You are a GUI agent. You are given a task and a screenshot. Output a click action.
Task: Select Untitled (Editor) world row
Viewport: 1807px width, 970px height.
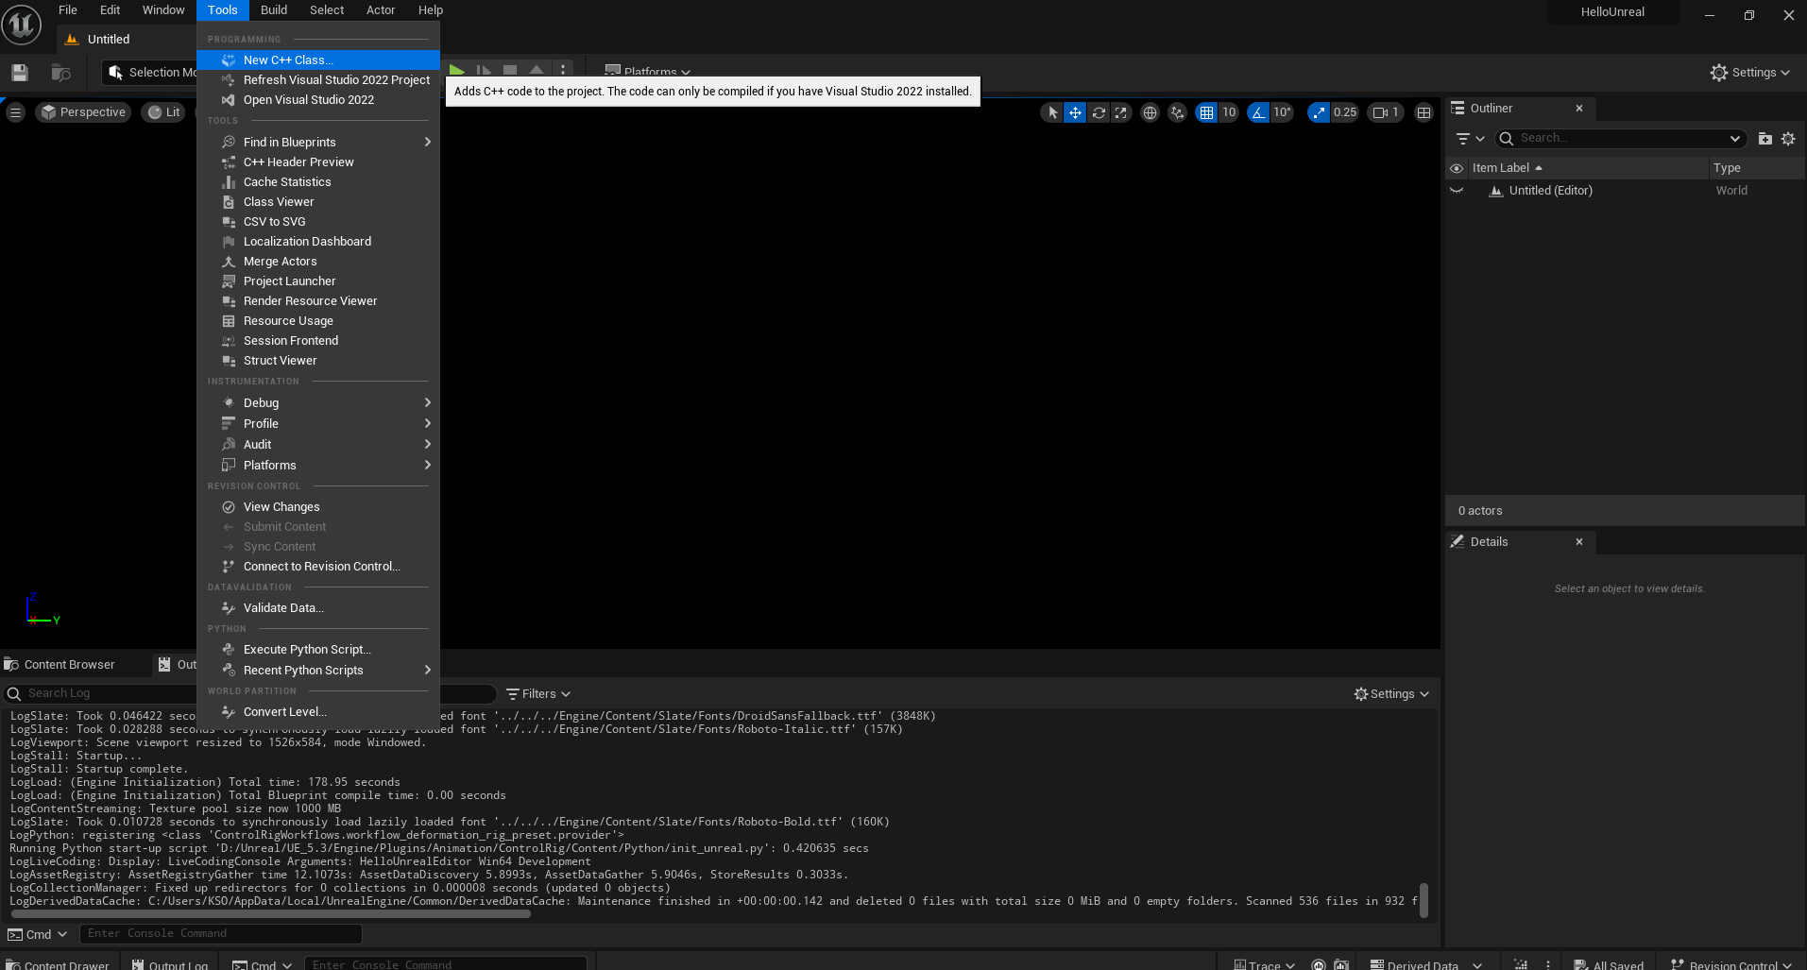(x=1625, y=191)
